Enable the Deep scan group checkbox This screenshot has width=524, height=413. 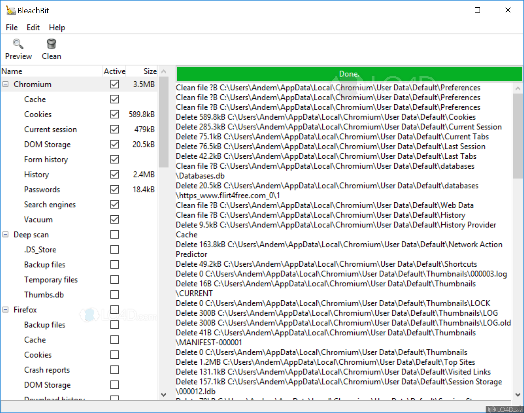pyautogui.click(x=115, y=234)
